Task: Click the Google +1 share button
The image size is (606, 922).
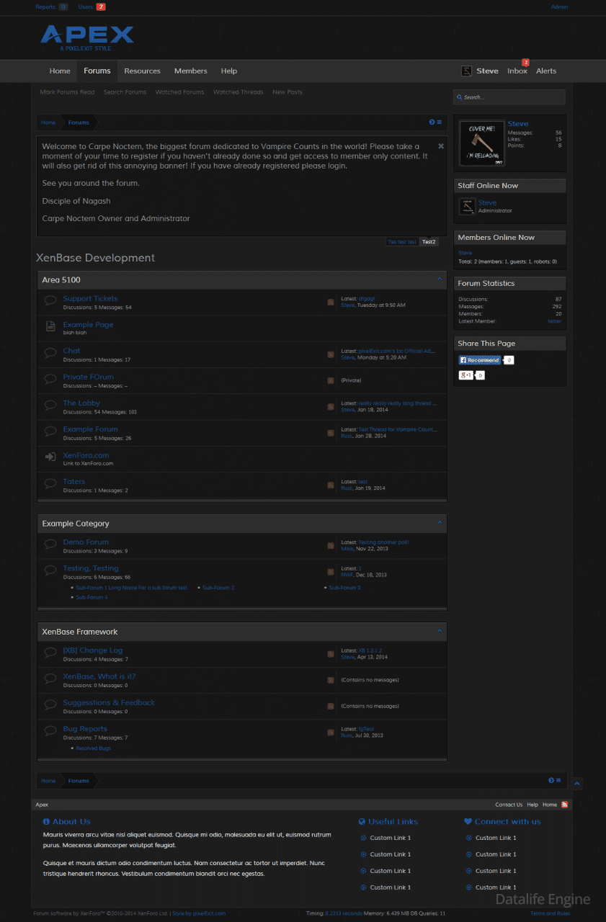Action: point(466,375)
